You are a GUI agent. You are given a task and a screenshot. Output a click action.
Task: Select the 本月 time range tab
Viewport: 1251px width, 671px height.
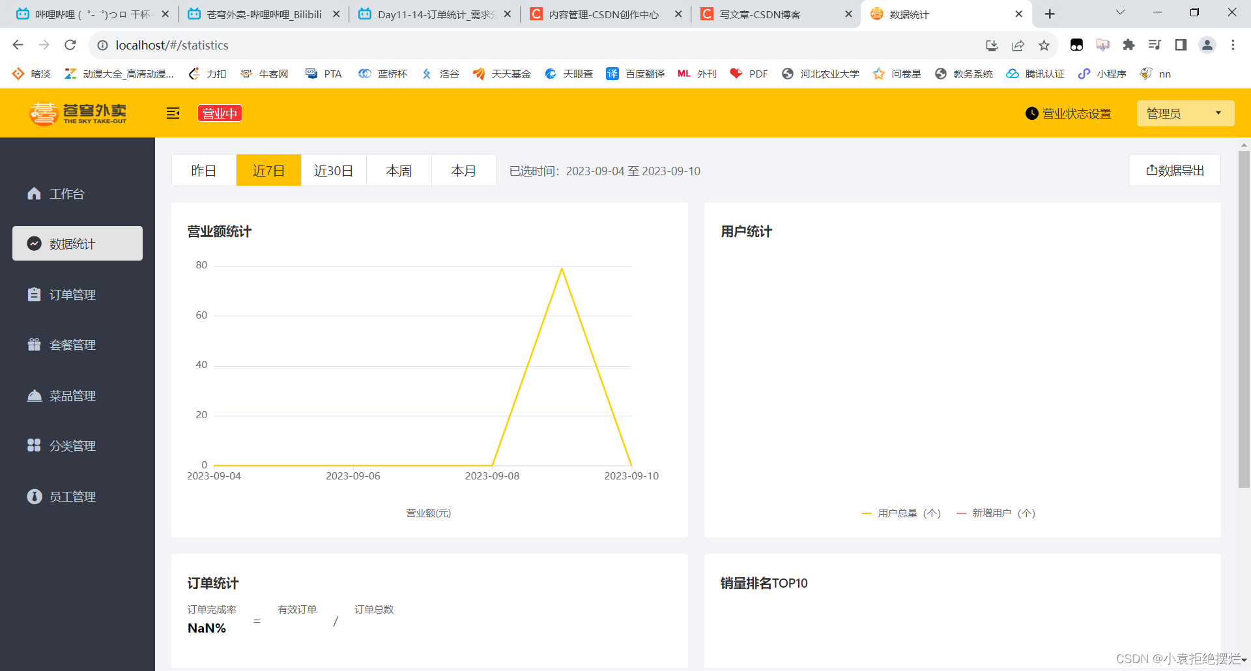click(463, 170)
